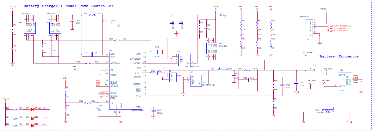Select resistor R525 10E
This screenshot has height=131, width=374.
118,40
